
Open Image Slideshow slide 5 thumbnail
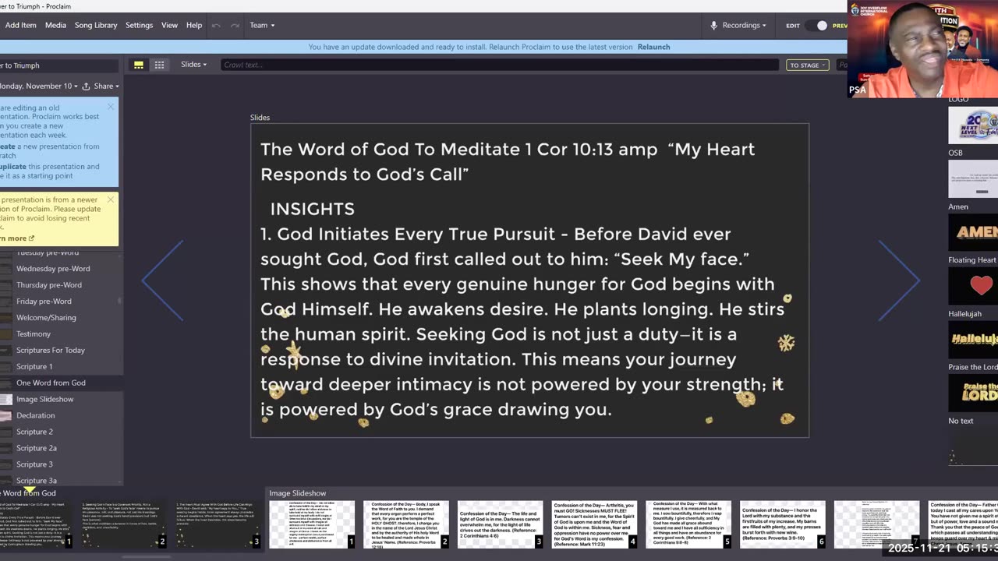click(688, 524)
